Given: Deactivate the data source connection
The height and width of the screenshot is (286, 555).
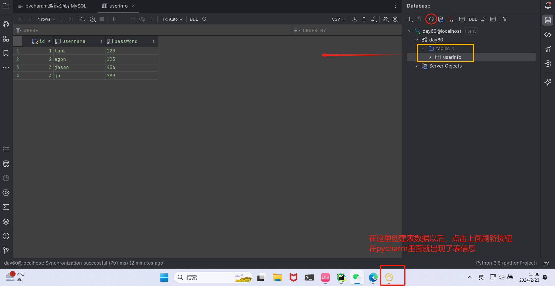Looking at the screenshot, I should click(450, 19).
